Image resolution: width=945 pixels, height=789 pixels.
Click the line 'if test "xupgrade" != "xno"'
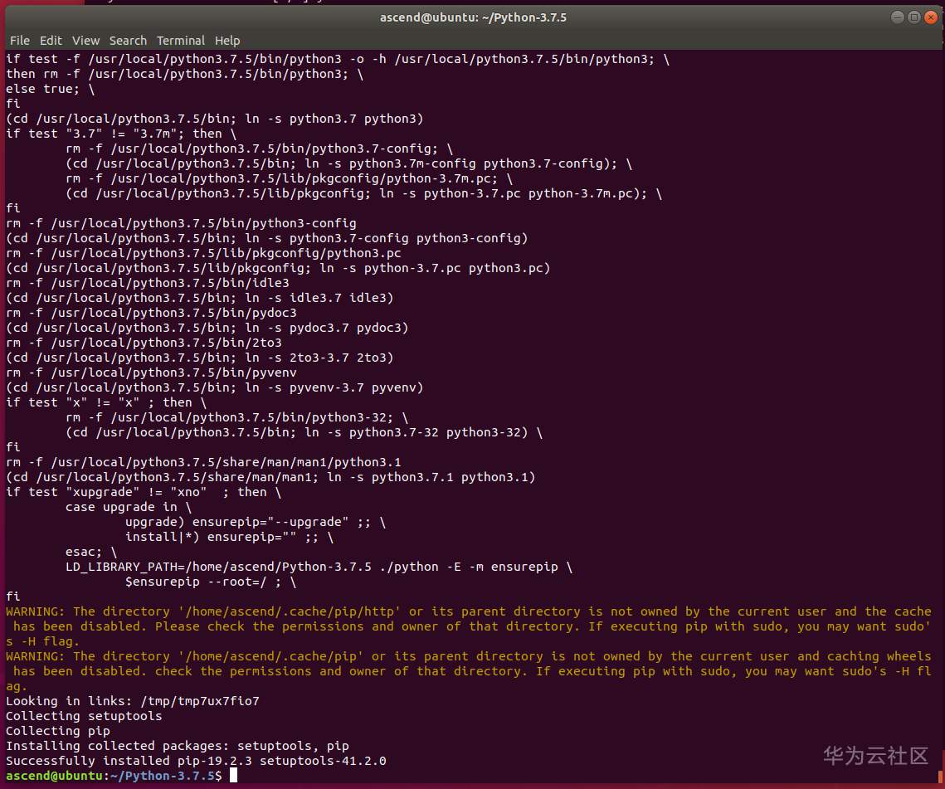(144, 492)
